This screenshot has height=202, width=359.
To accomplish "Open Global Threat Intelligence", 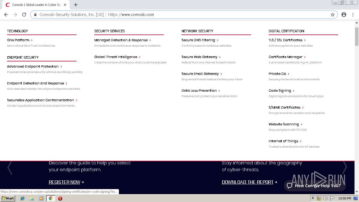I will (116, 57).
